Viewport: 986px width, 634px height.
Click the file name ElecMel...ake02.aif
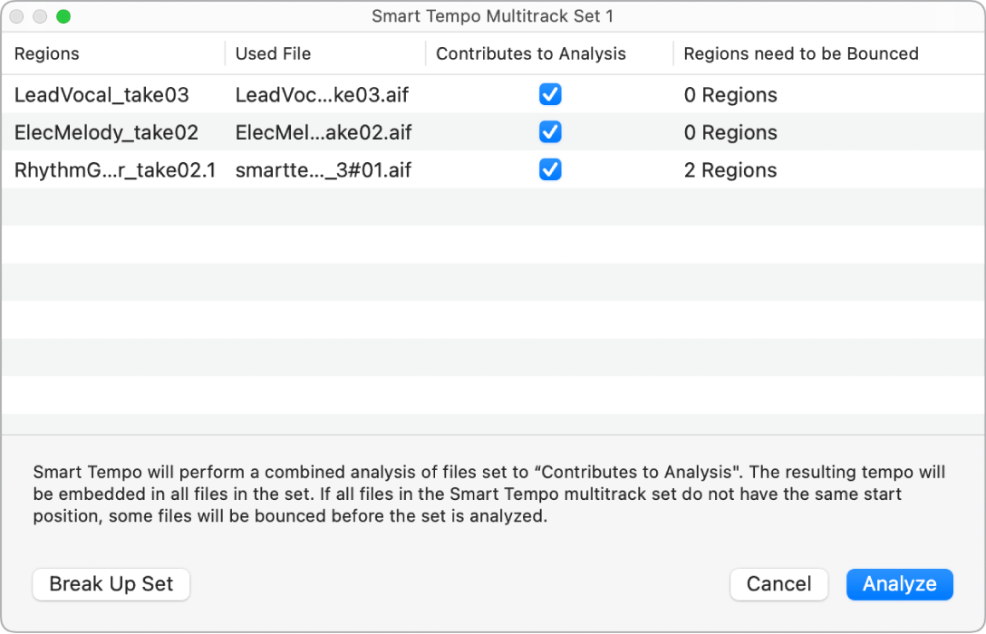pos(322,132)
